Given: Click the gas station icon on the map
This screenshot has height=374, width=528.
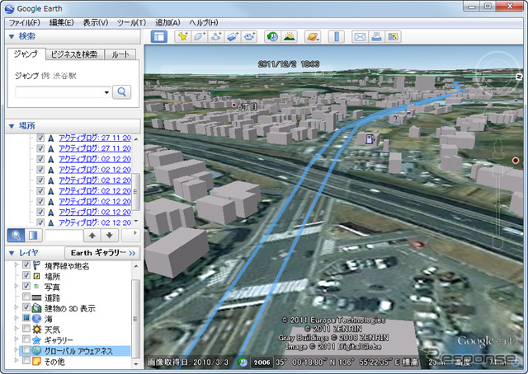Looking at the screenshot, I should coord(370,138).
